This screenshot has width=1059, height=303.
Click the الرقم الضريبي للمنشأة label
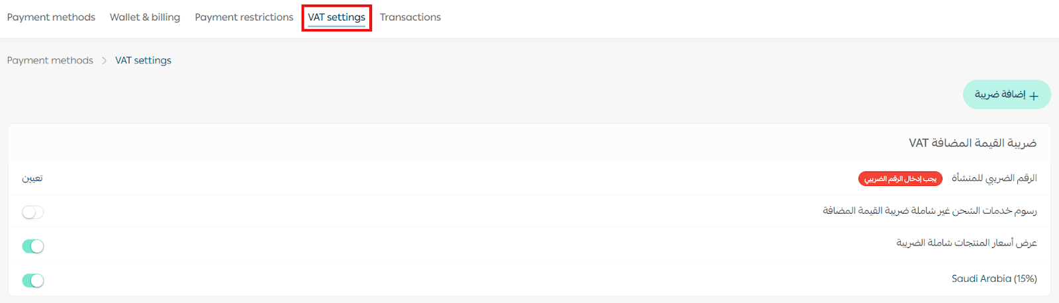pos(994,178)
